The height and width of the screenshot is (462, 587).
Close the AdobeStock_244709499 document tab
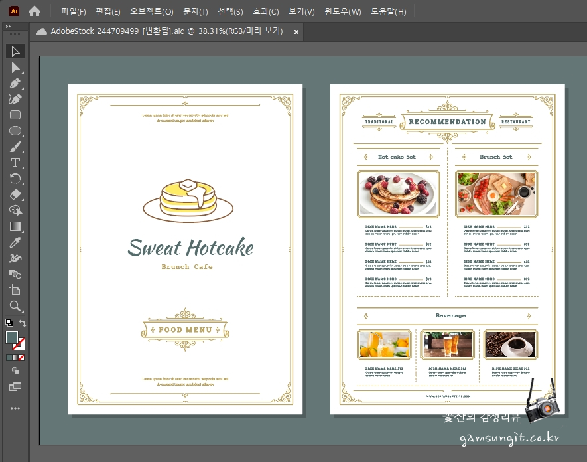[x=296, y=32]
